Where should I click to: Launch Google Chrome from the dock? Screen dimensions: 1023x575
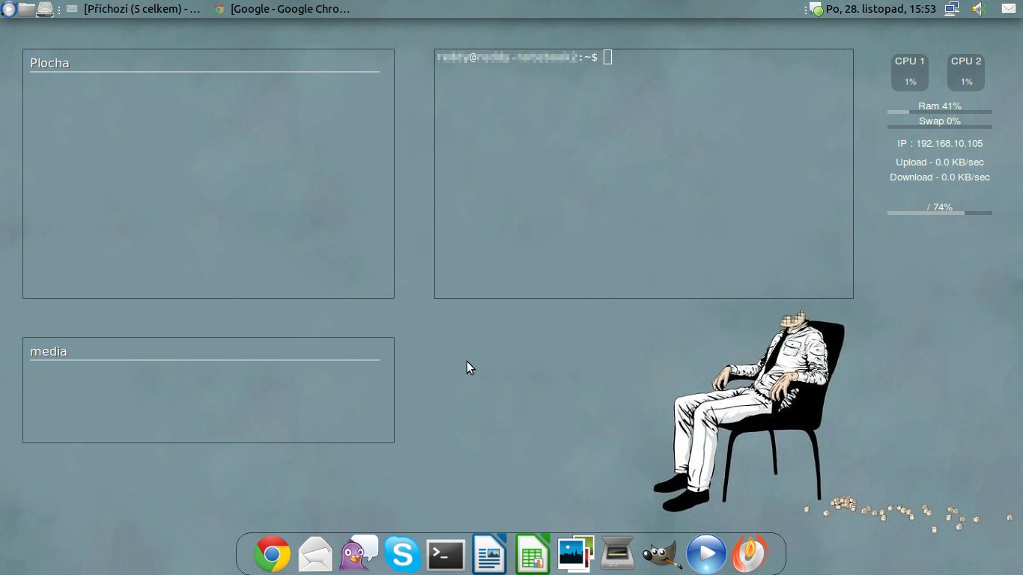tap(273, 554)
